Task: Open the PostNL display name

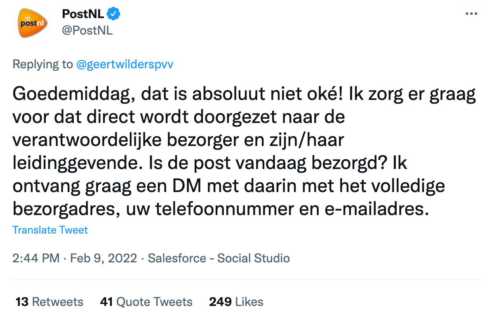Action: [82, 13]
